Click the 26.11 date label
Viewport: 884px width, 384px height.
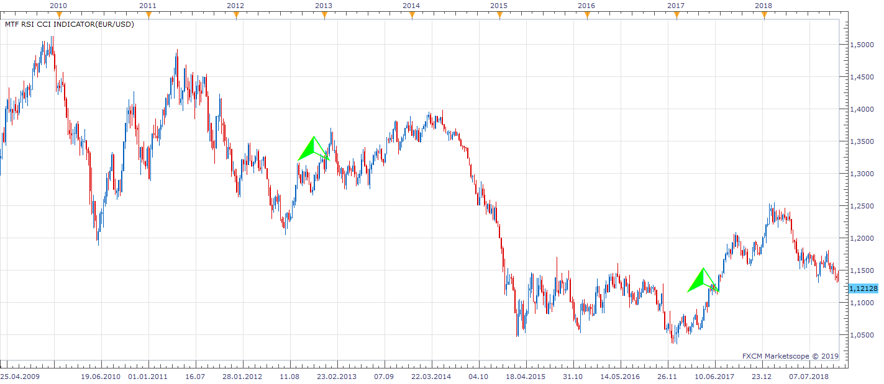click(667, 377)
